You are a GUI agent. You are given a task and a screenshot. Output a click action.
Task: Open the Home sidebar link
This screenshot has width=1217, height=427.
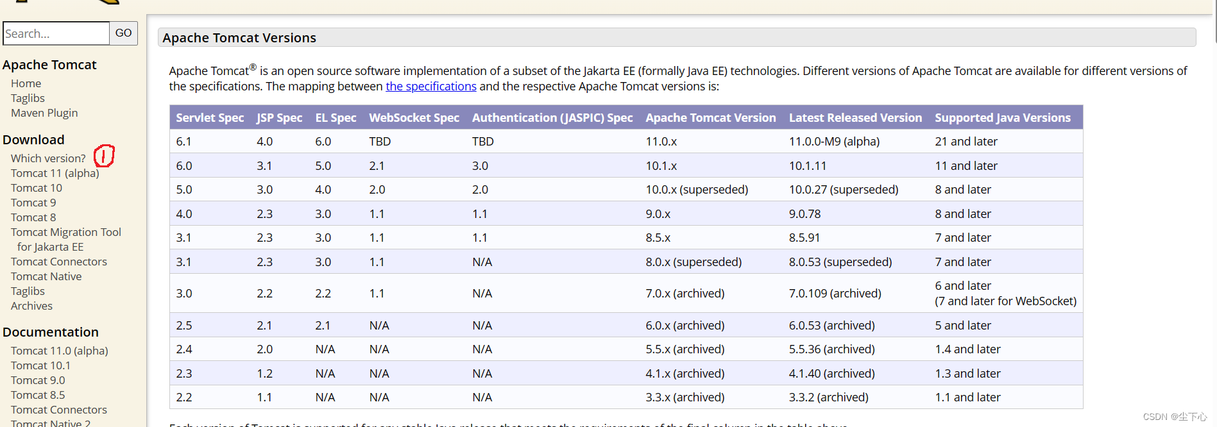click(x=26, y=83)
